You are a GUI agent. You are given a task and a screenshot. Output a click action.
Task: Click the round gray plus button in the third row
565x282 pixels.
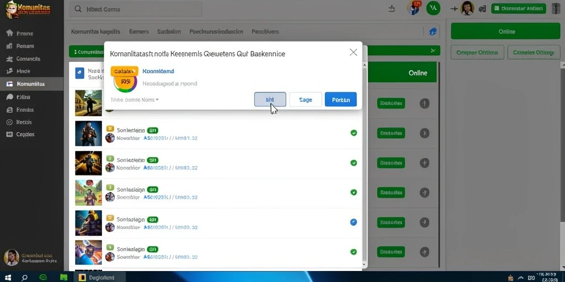coord(425,162)
